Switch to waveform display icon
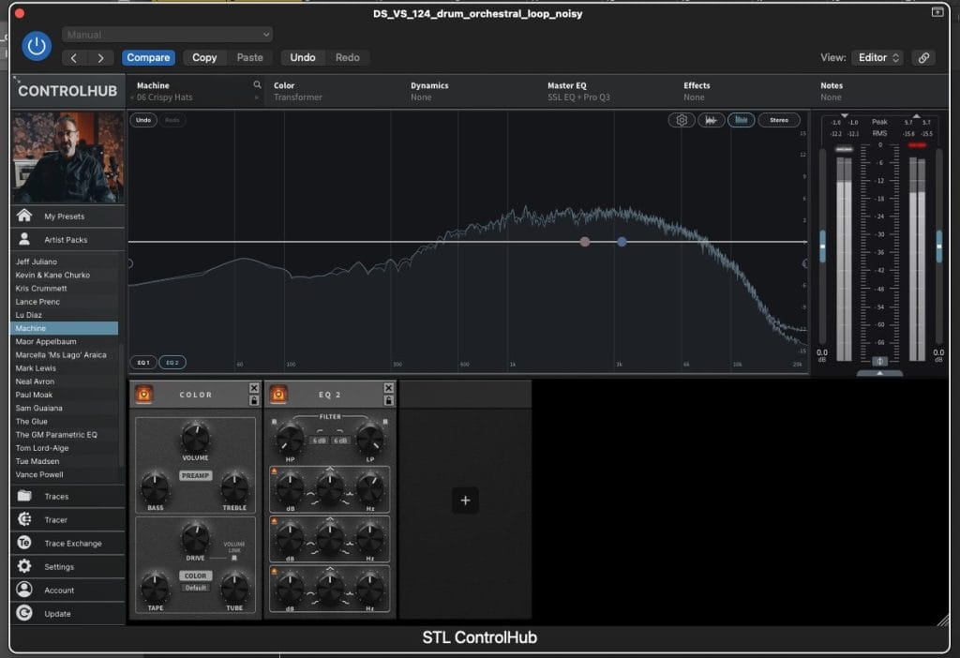Screen dimensions: 960x658 coord(711,120)
